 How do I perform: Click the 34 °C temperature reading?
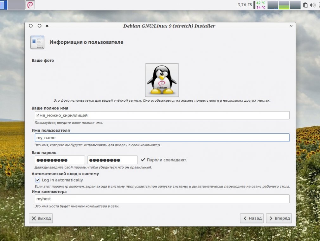click(261, 8)
